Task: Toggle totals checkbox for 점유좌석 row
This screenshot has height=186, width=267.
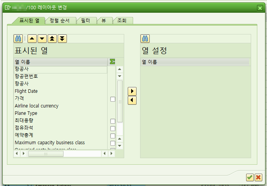Action: (113, 128)
